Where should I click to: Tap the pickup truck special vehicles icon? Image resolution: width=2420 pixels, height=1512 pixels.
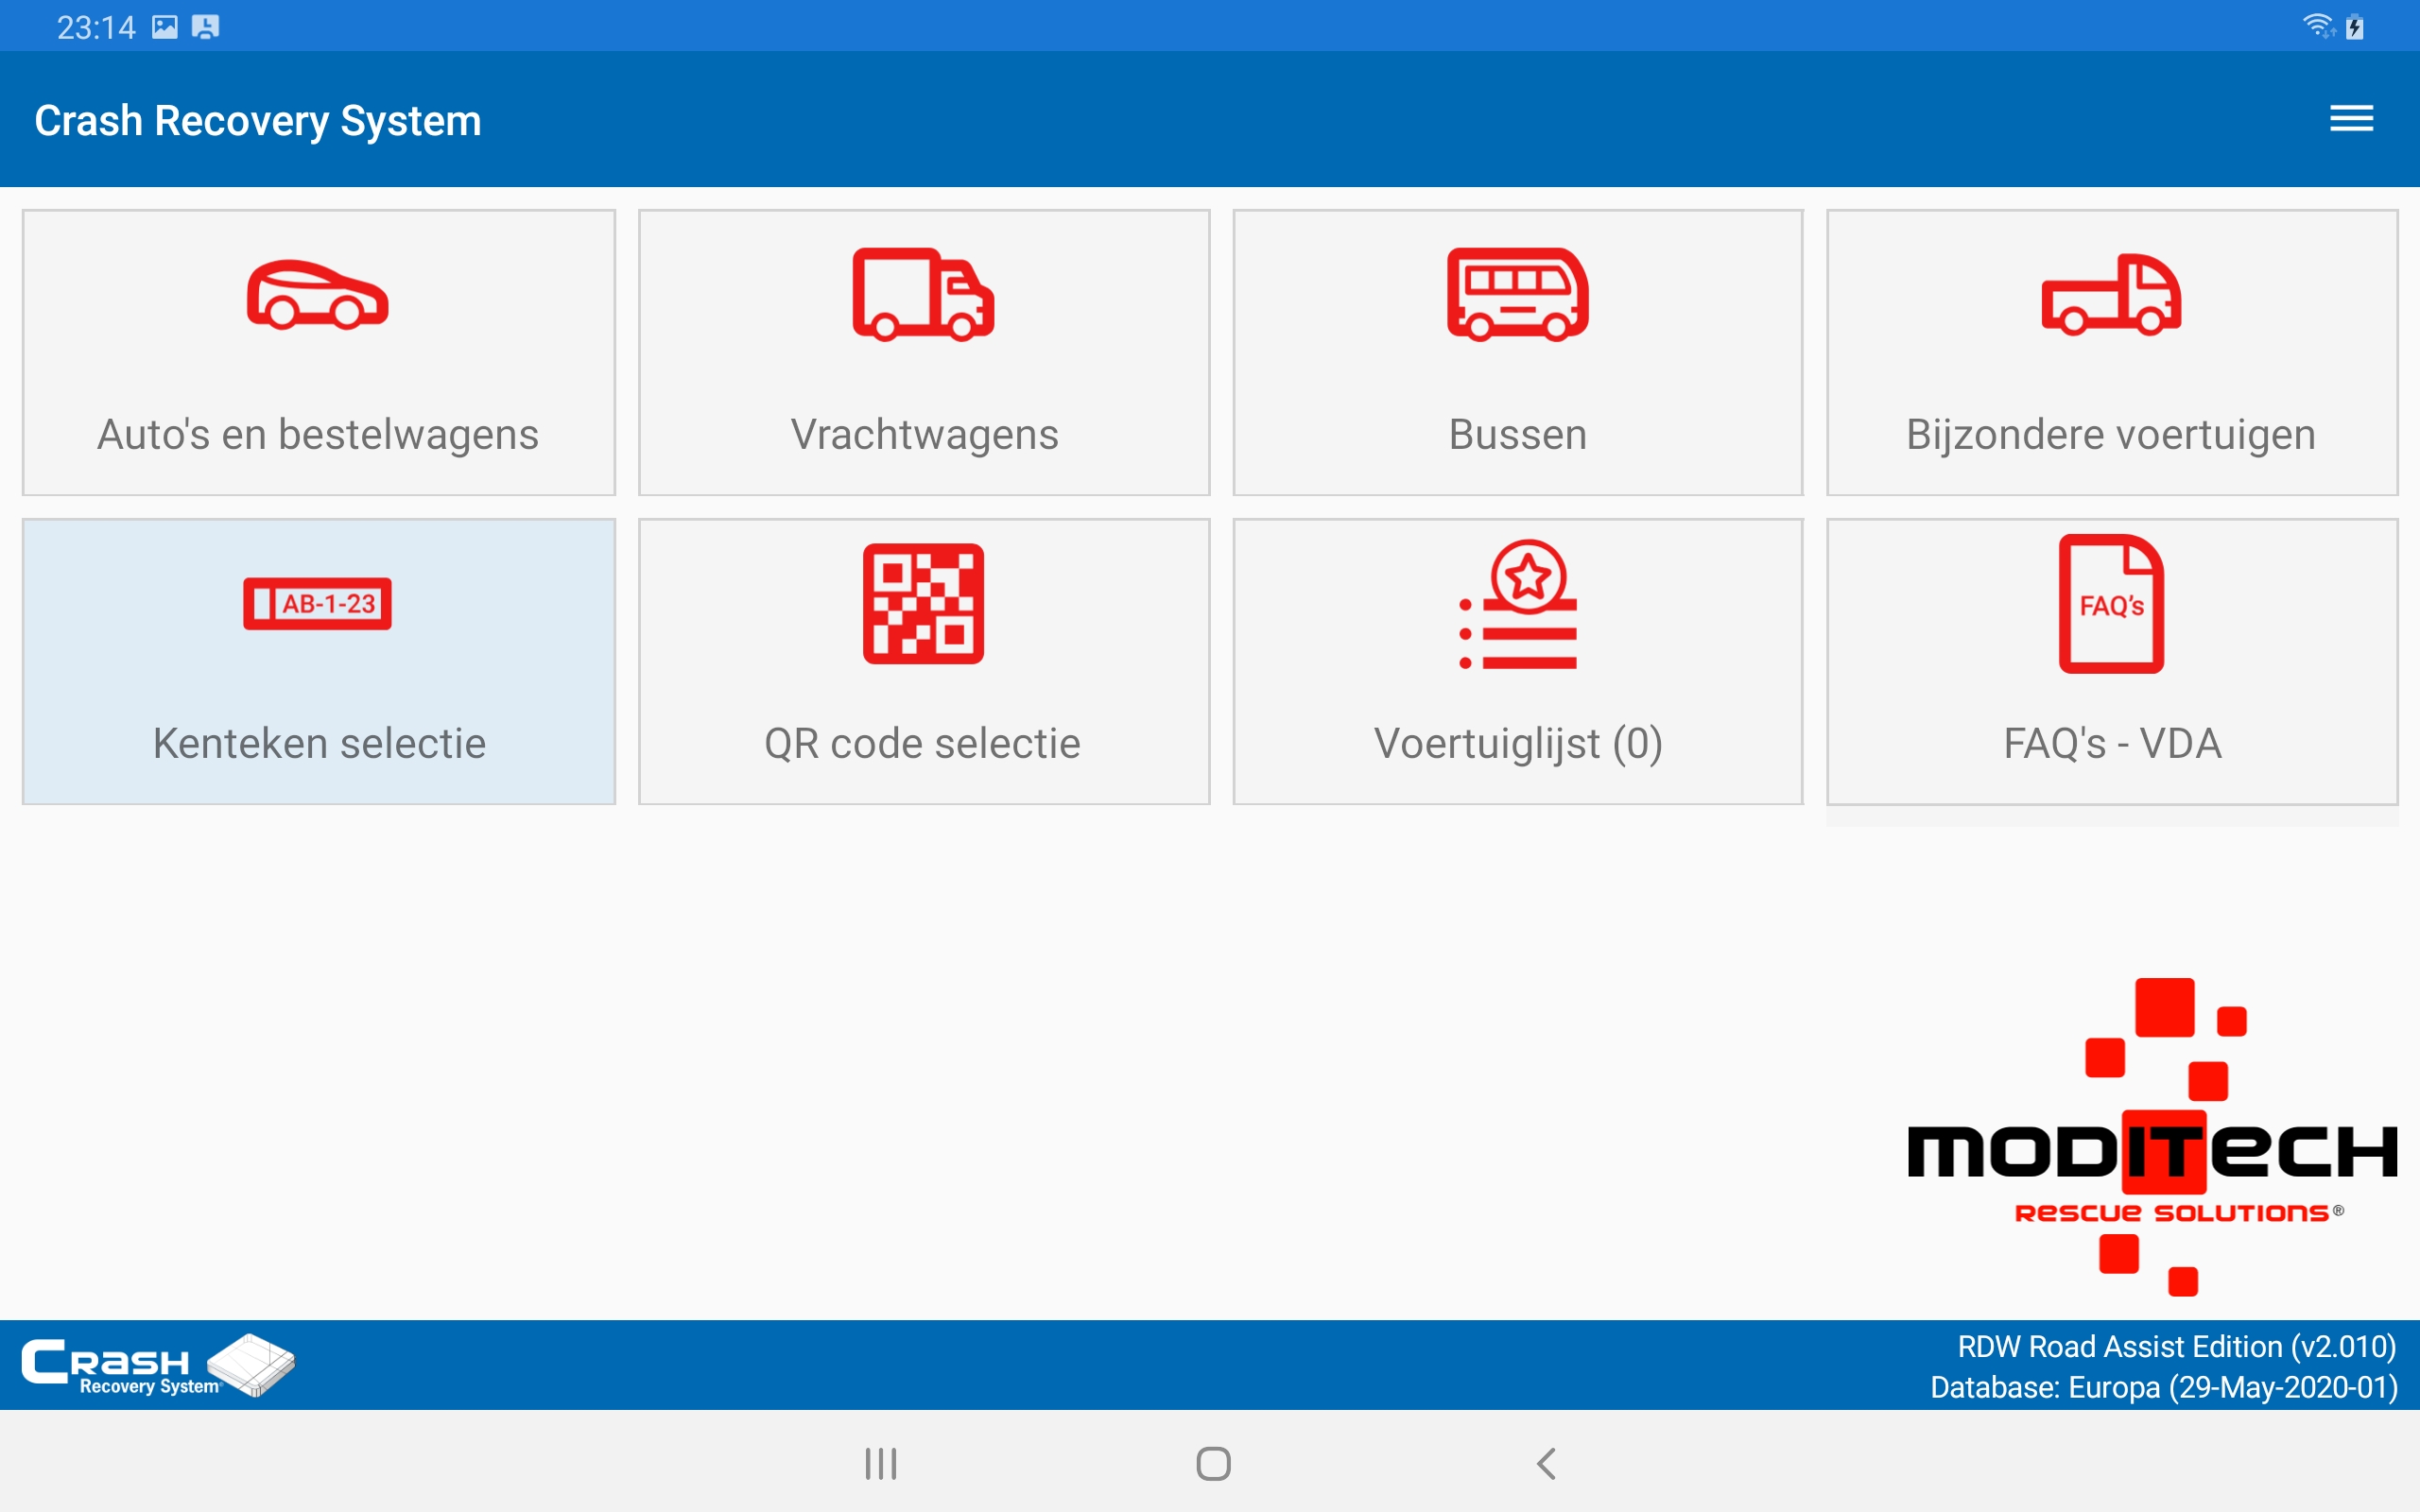coord(2111,295)
